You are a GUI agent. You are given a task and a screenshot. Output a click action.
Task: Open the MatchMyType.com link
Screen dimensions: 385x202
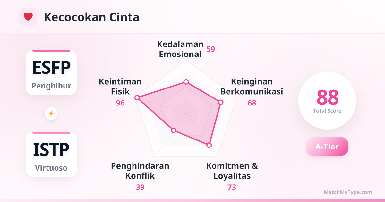[x=348, y=192]
